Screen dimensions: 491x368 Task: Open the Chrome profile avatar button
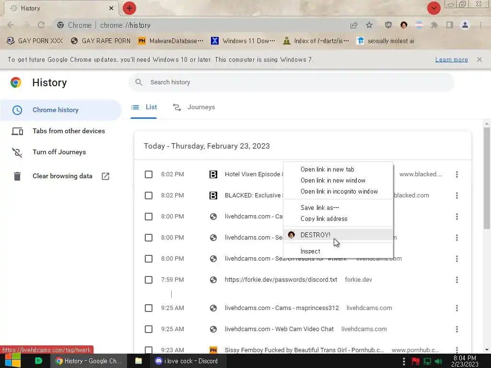click(465, 25)
